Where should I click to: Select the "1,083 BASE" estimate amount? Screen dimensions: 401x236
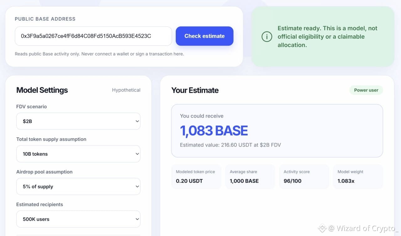(214, 131)
